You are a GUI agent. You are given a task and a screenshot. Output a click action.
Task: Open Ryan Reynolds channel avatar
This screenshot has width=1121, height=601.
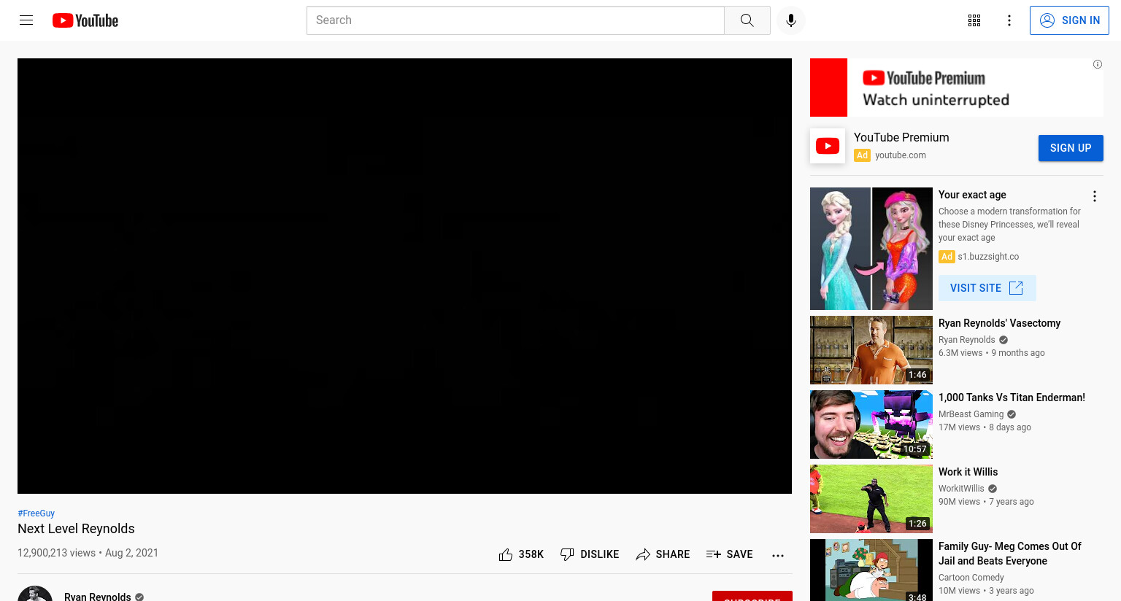[x=35, y=594]
